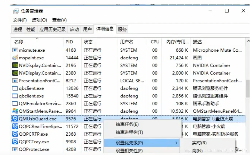Sort by the CPU column header
The image size is (250, 155).
pyautogui.click(x=155, y=42)
